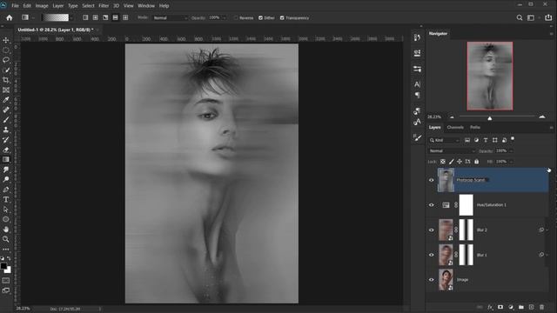The height and width of the screenshot is (313, 557).
Task: Click the Navigator zoom in button
Action: pyautogui.click(x=541, y=117)
